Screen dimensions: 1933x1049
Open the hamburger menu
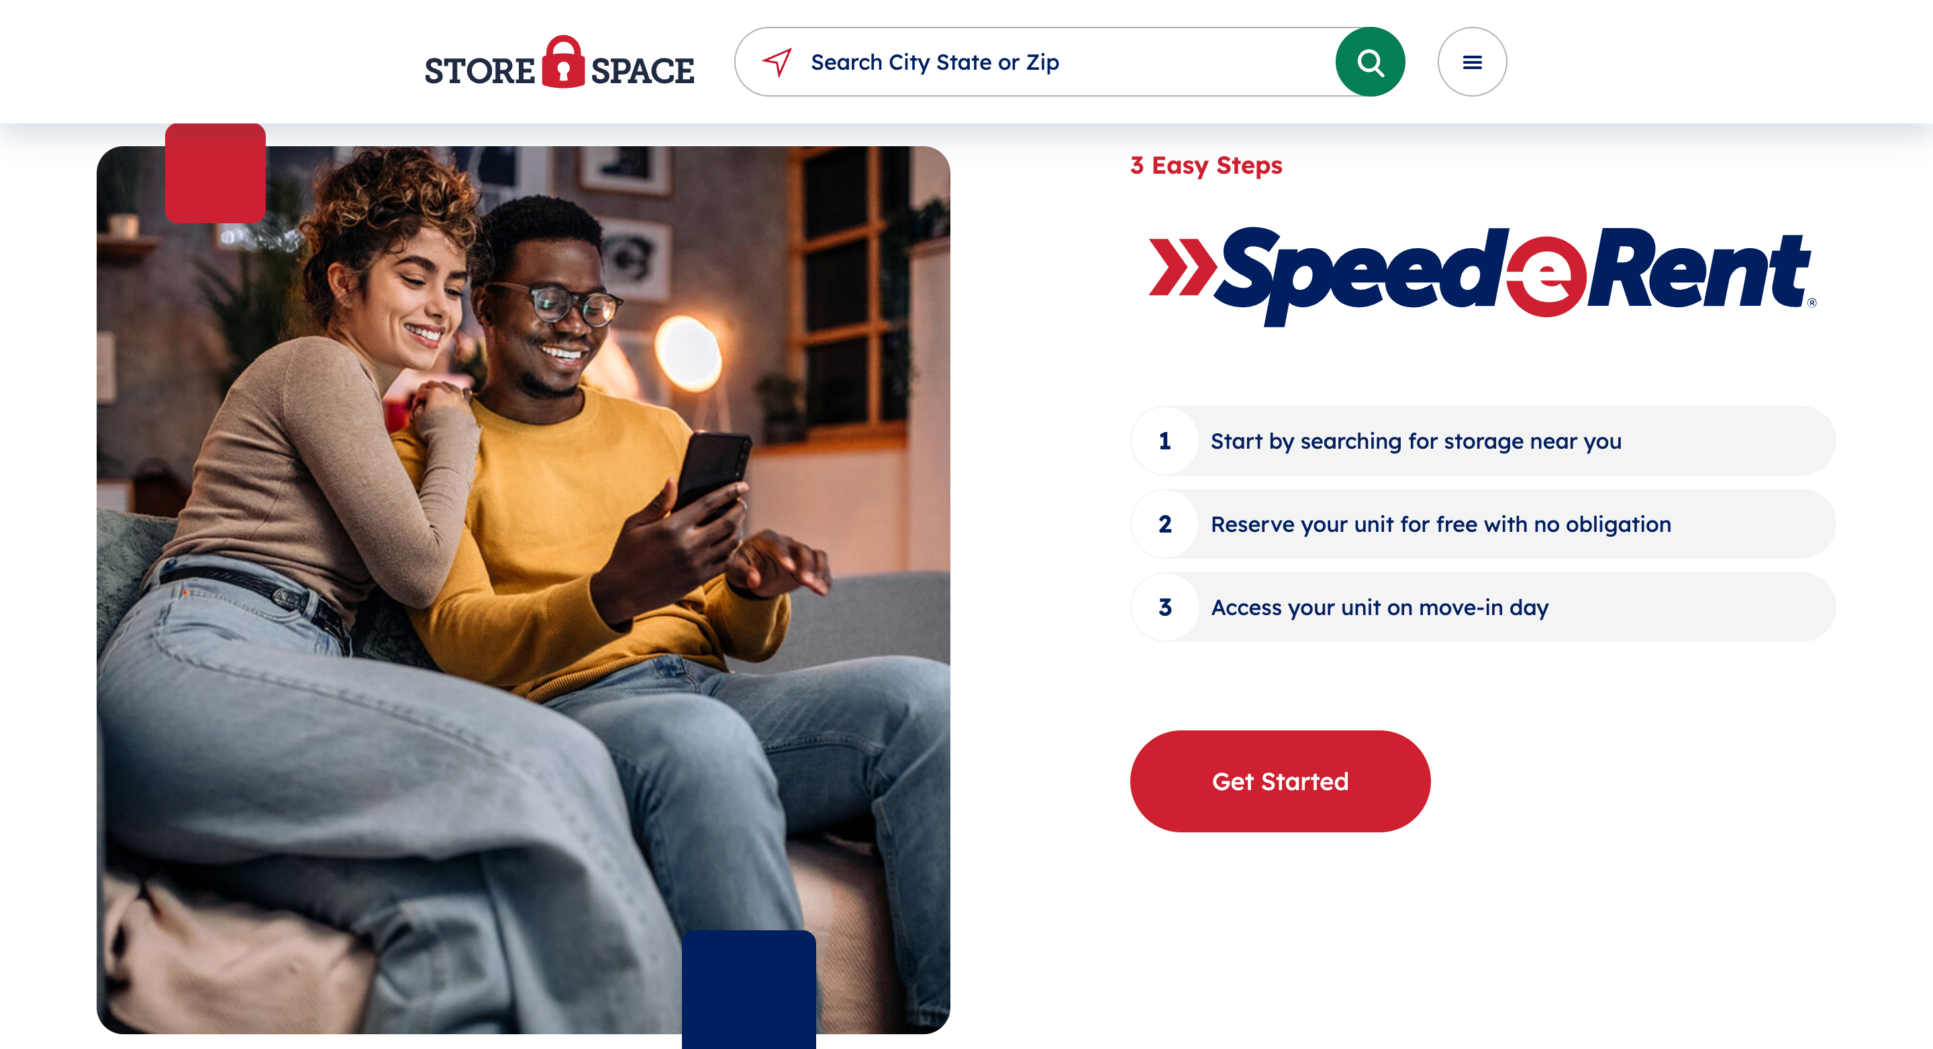point(1471,62)
